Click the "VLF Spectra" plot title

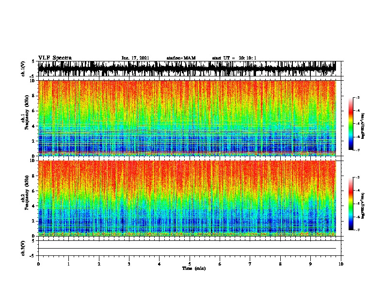coord(55,58)
